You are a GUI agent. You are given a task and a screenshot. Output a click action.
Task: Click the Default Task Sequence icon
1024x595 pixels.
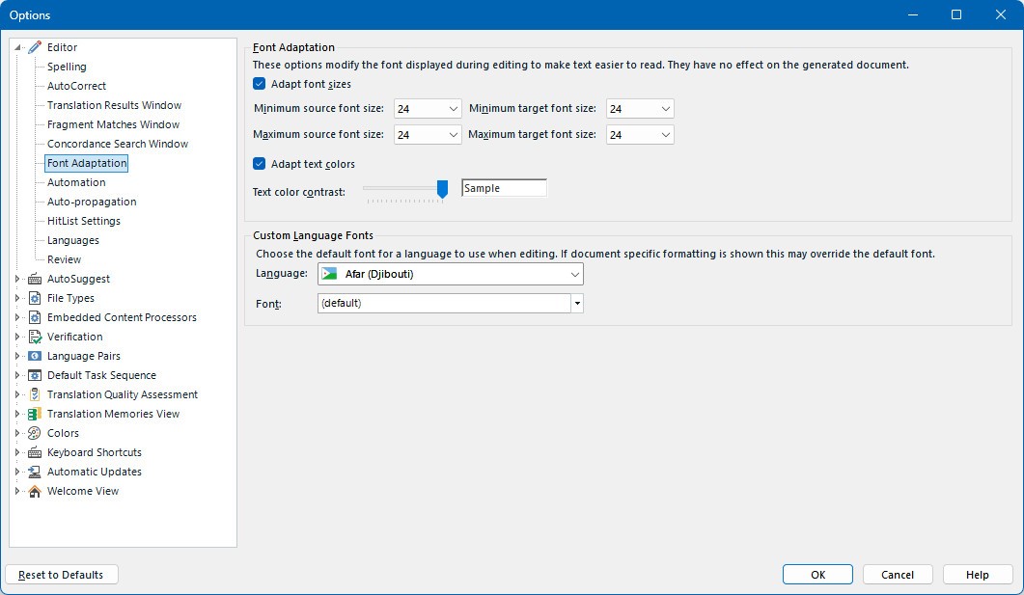pos(35,375)
